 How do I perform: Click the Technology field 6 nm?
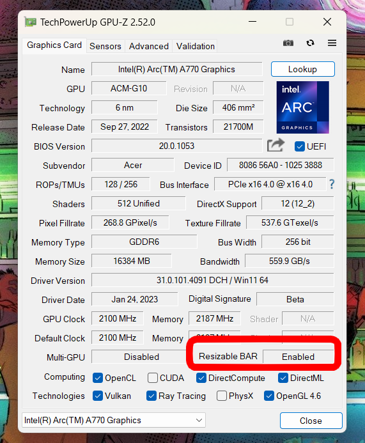pos(124,107)
